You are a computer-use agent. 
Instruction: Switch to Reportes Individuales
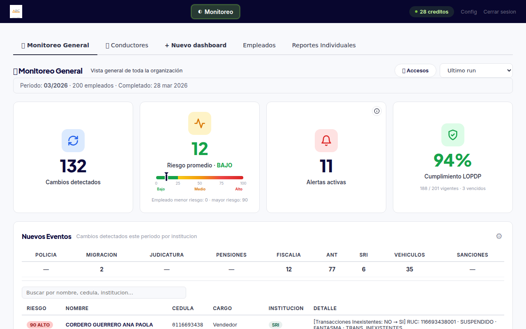pyautogui.click(x=323, y=45)
